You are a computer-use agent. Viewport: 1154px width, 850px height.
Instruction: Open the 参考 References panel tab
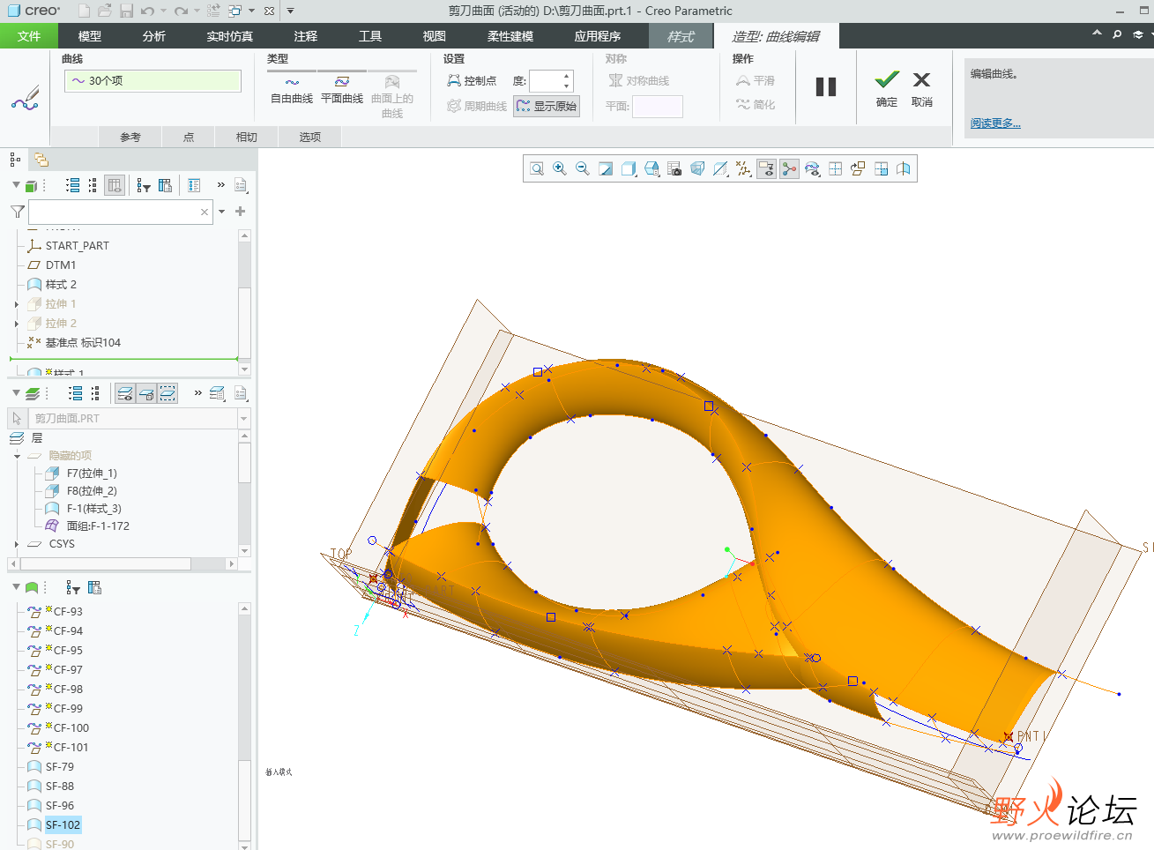point(130,137)
